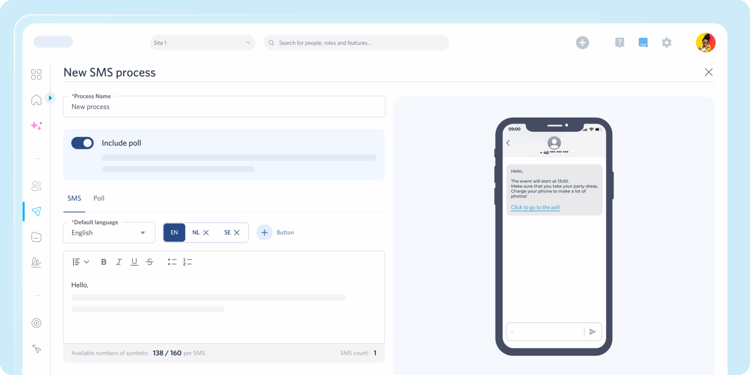Image resolution: width=750 pixels, height=375 pixels.
Task: Click the Bold formatting icon
Action: click(104, 262)
